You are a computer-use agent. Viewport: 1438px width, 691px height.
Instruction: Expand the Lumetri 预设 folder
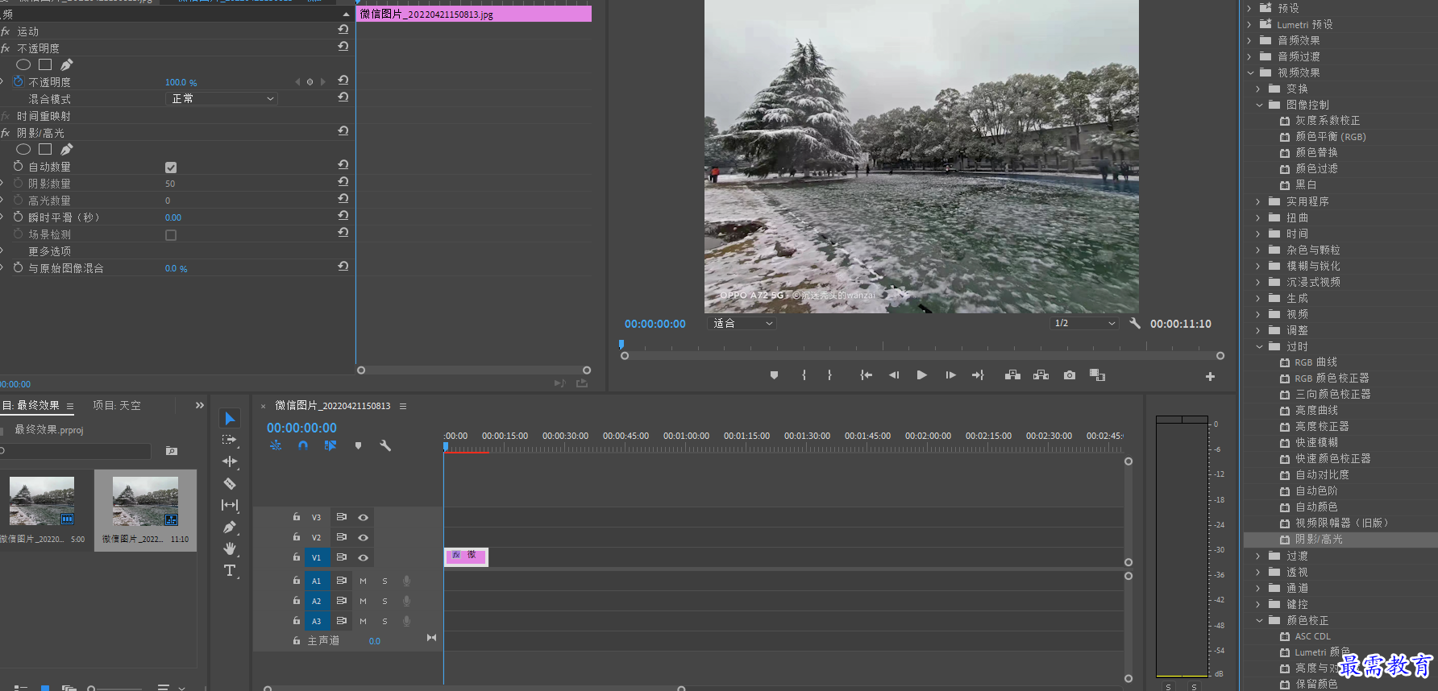[x=1249, y=24]
